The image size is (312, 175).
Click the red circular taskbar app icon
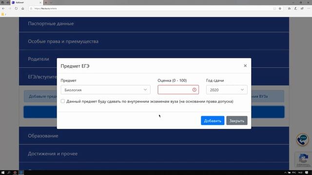(15, 173)
